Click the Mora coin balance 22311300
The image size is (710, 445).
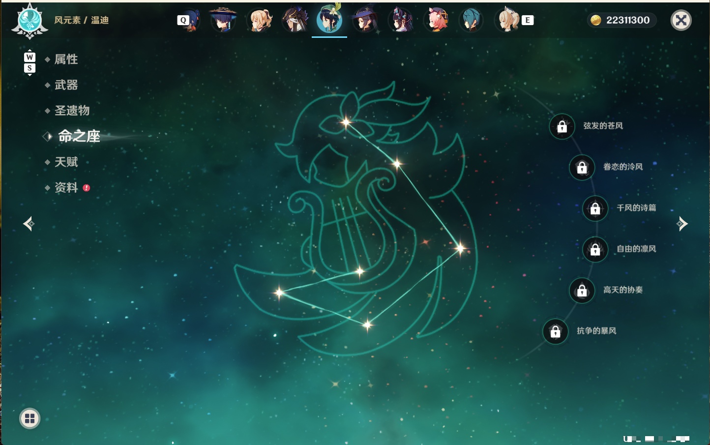tap(621, 20)
